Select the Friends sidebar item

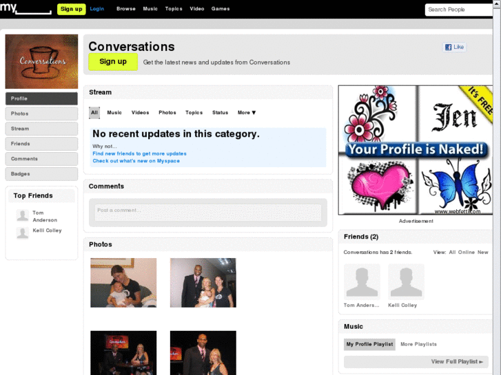pos(41,144)
